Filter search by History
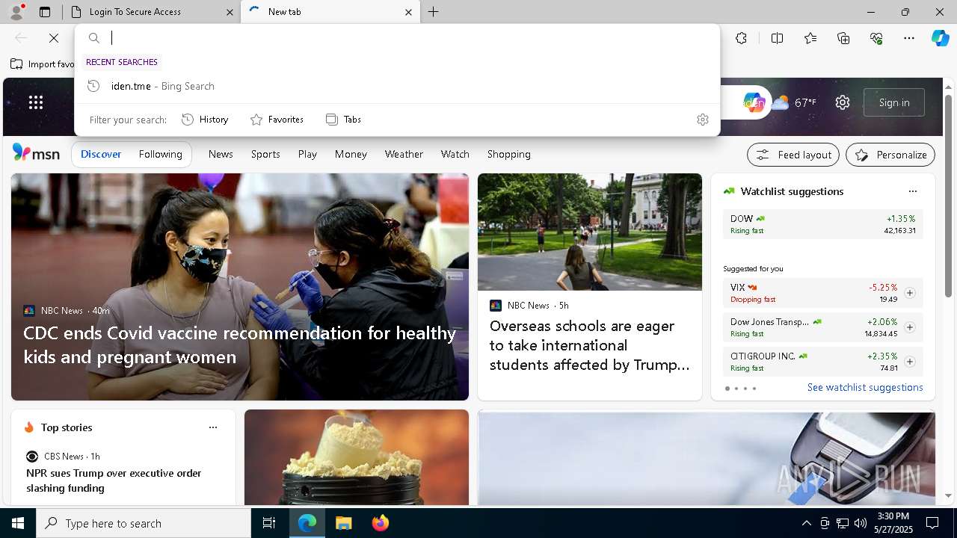 click(206, 120)
